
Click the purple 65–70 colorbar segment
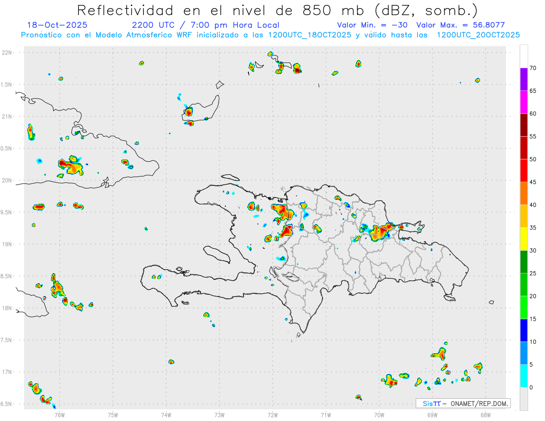coord(524,79)
